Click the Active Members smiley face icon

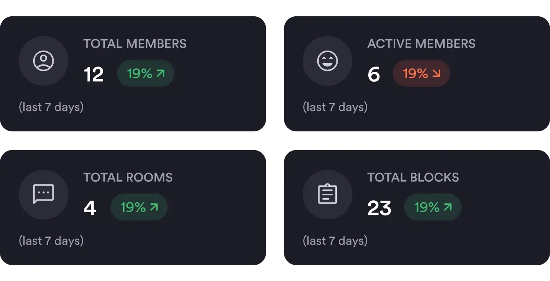tap(327, 61)
